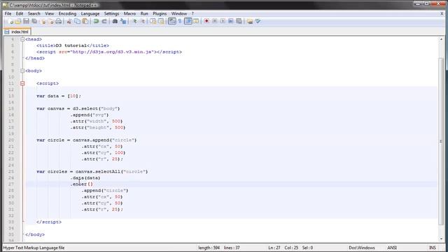Open the File menu

pyautogui.click(x=8, y=14)
